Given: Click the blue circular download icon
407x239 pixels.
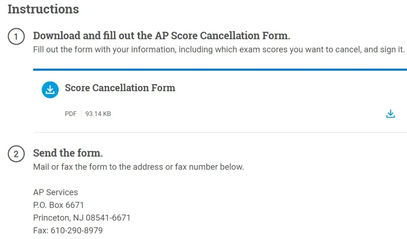Looking at the screenshot, I should point(50,90).
